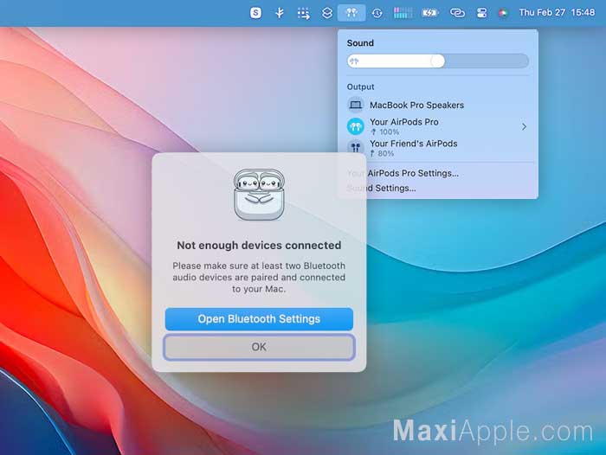Viewport: 606px width, 455px height.
Task: Click the empty right portion of volume slider
Action: click(487, 61)
